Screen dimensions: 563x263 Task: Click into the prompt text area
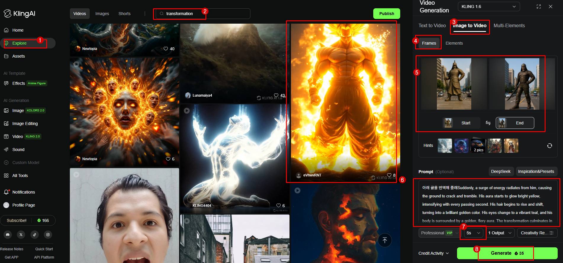tap(488, 204)
